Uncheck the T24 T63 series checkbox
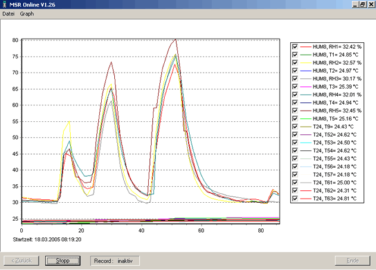 point(295,199)
